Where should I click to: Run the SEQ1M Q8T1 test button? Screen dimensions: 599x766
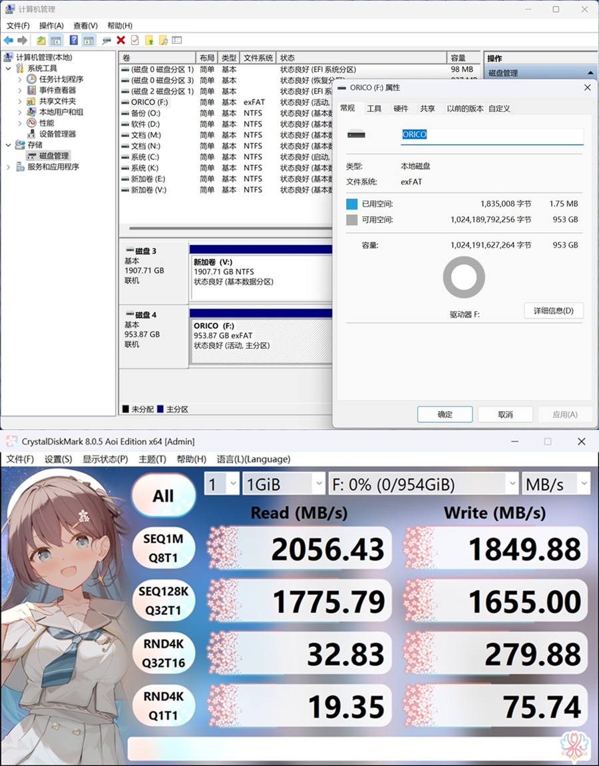click(163, 548)
